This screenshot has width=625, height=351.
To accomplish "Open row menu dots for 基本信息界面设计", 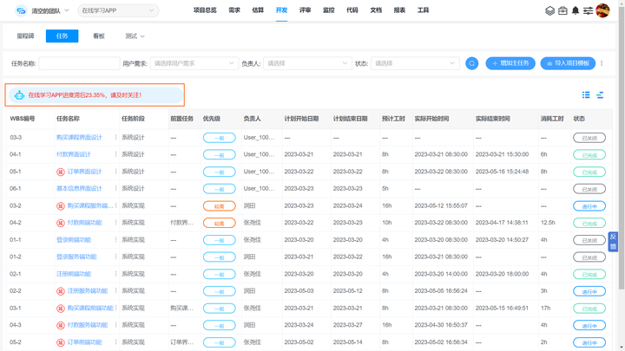I will [x=115, y=189].
